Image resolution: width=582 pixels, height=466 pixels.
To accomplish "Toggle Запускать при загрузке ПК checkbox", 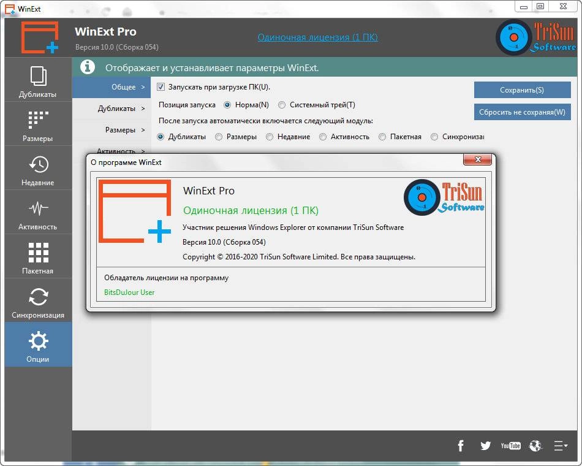I will pos(161,87).
